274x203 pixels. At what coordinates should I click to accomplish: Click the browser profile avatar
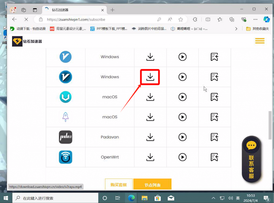click(x=13, y=10)
